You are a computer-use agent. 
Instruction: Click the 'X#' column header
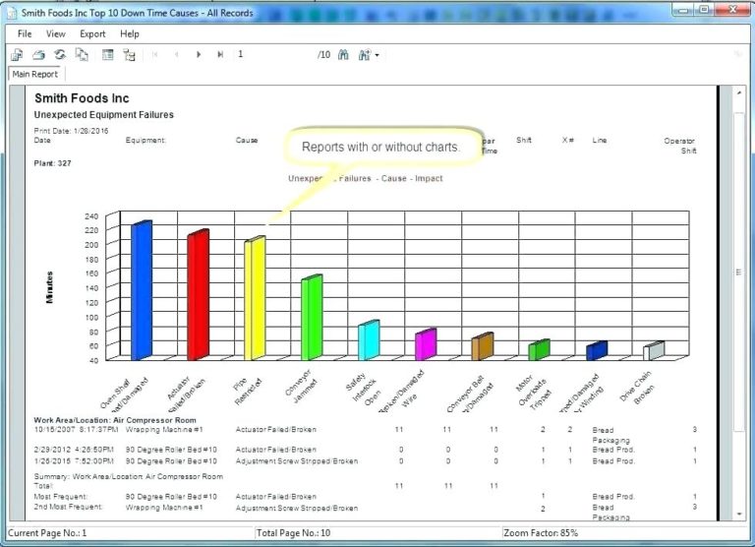coord(567,141)
